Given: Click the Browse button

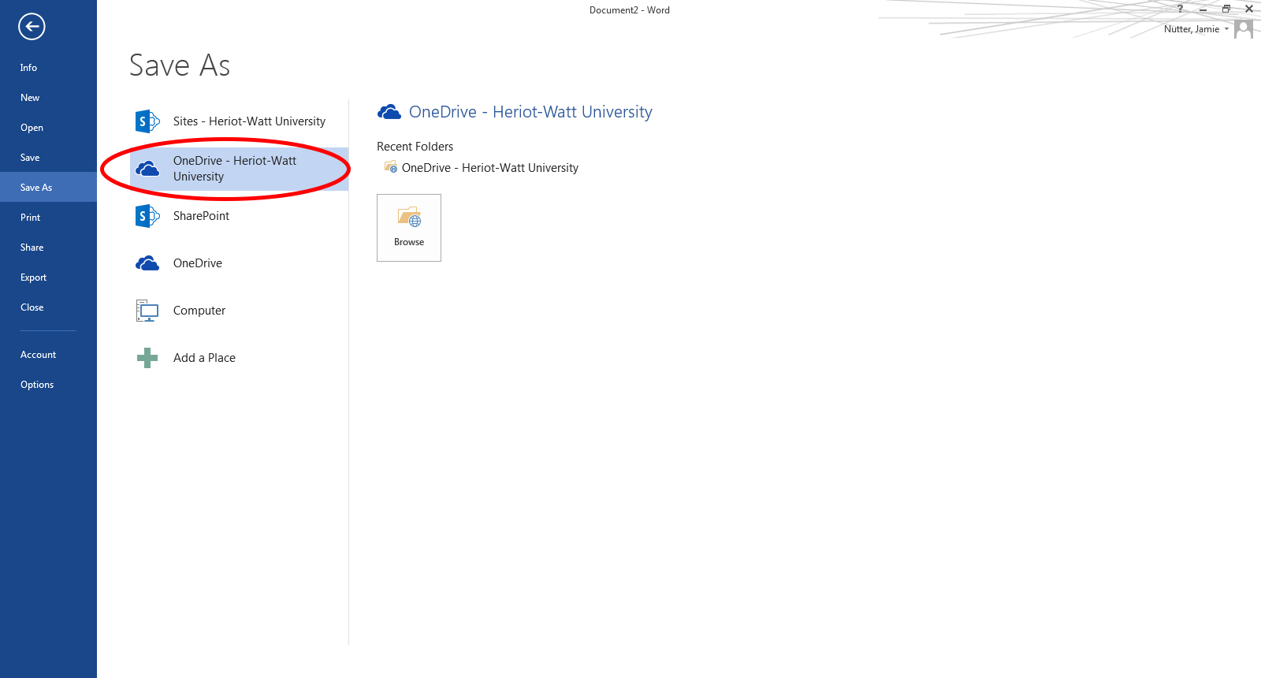Looking at the screenshot, I should 409,228.
